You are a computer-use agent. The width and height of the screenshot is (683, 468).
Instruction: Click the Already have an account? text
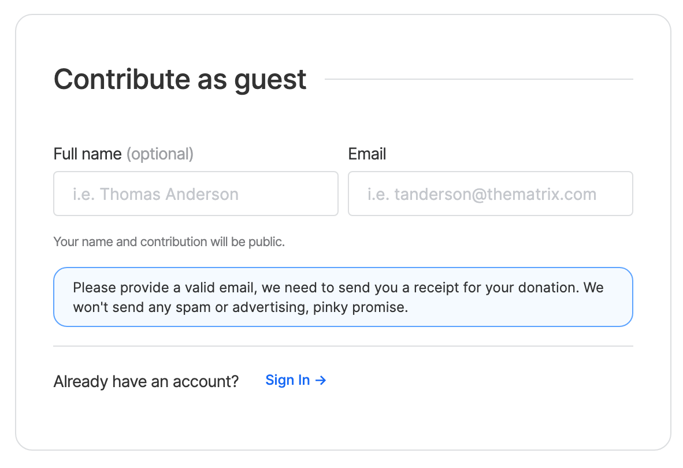pyautogui.click(x=146, y=381)
